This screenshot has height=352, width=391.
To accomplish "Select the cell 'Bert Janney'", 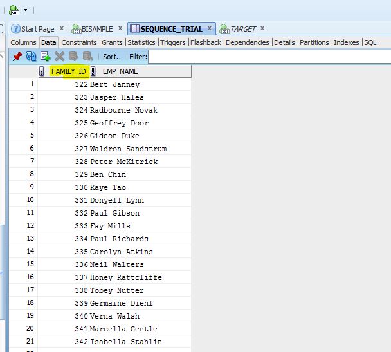I will (140, 84).
